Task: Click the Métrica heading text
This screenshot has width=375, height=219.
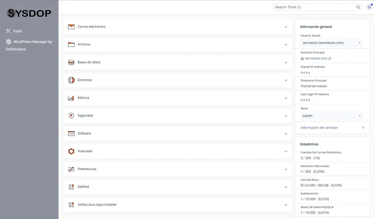Action: tap(83, 98)
